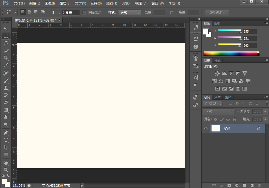The width and height of the screenshot is (269, 188).
Task: Open the layer blend mode dropdown
Action: point(219,112)
